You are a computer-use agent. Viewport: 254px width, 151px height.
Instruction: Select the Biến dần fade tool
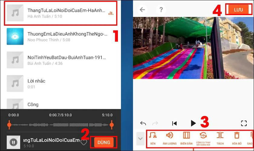click(x=186, y=138)
